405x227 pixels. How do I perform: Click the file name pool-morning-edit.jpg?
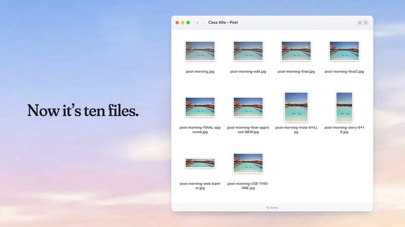pos(248,72)
